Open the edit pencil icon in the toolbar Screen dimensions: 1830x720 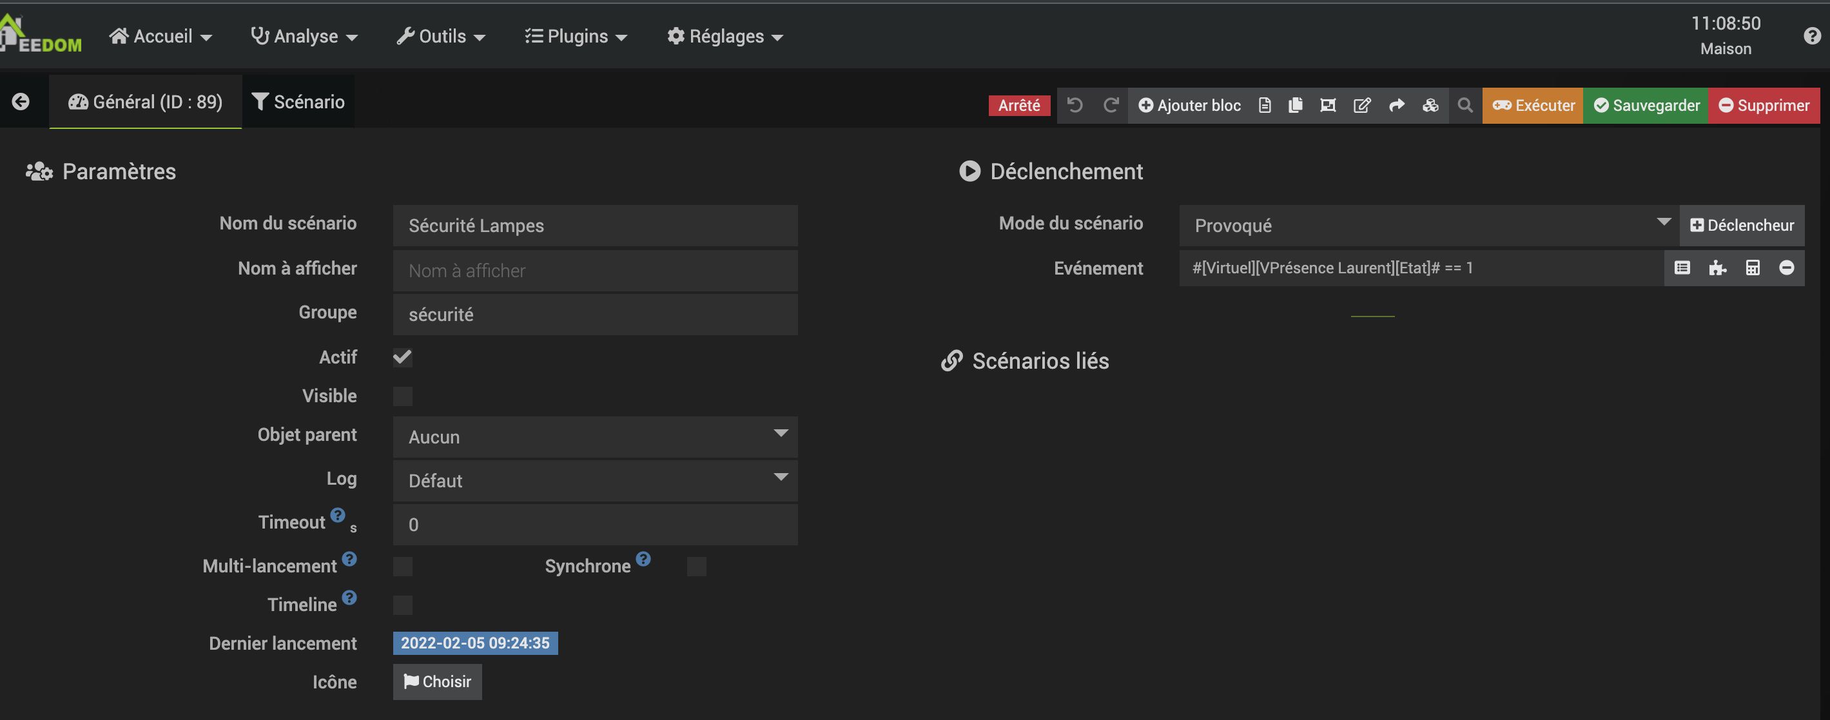coord(1362,105)
